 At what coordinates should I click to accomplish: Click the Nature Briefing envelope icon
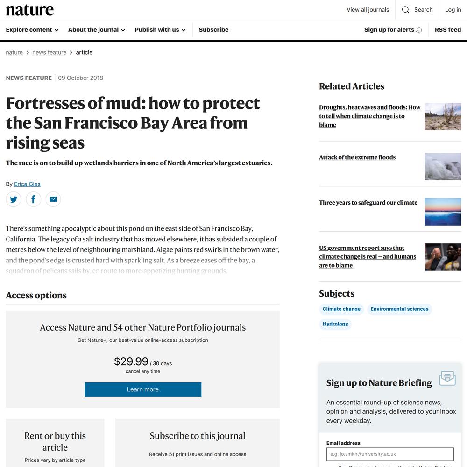pos(447,378)
